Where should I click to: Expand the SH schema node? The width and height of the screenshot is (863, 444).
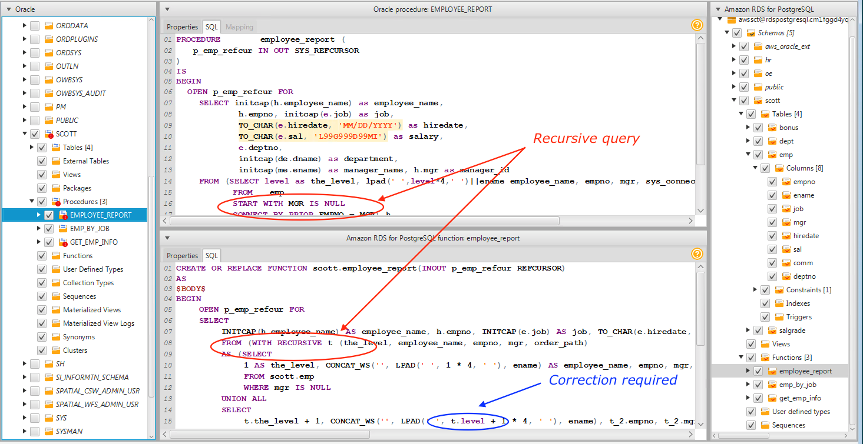25,364
